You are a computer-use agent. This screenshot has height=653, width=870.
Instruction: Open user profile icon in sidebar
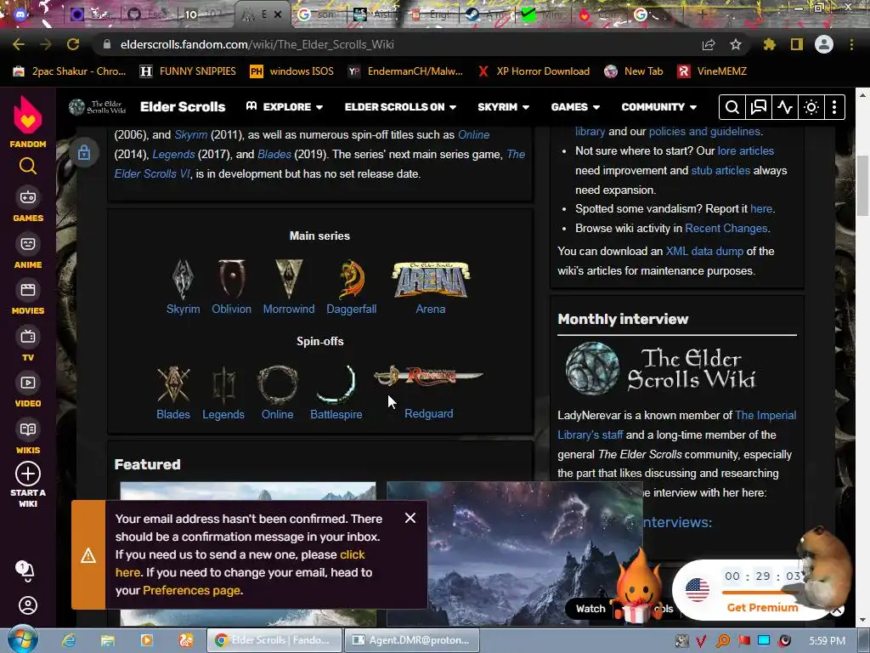[28, 605]
